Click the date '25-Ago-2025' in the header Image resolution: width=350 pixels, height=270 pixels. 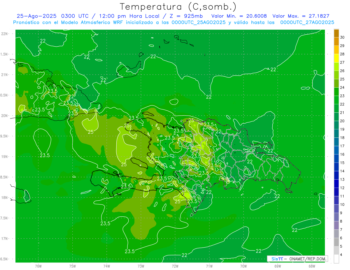(37, 16)
